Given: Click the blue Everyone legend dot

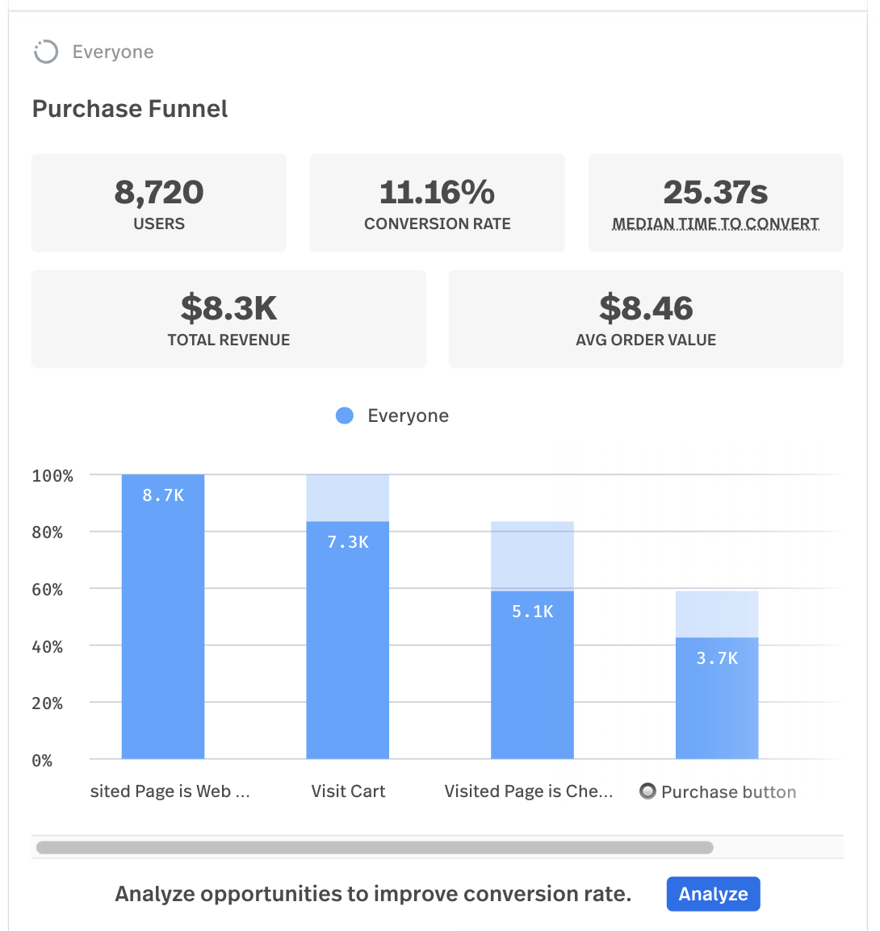Looking at the screenshot, I should coord(345,415).
